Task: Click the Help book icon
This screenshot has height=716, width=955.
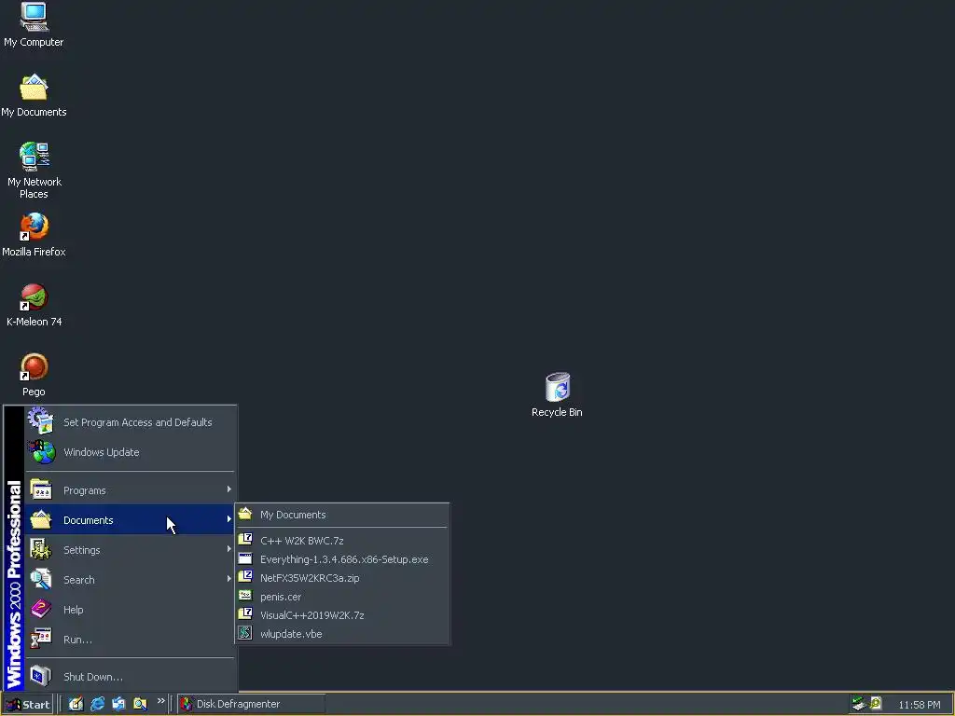Action: (x=41, y=609)
